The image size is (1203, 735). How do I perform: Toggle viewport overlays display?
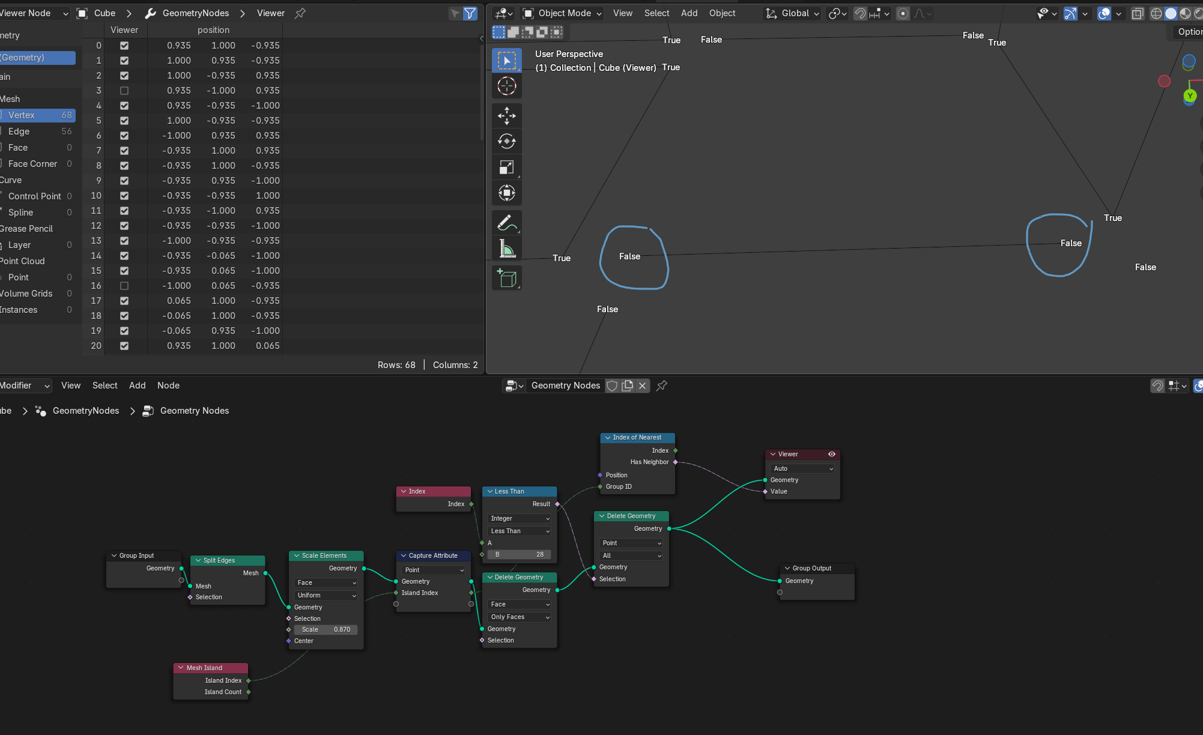click(1104, 13)
